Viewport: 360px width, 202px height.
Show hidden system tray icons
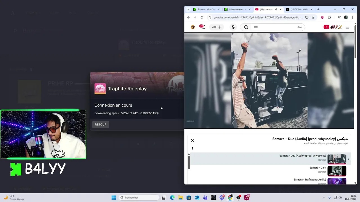click(x=323, y=198)
